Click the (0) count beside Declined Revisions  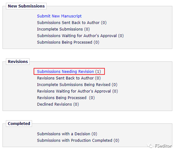[76, 104]
